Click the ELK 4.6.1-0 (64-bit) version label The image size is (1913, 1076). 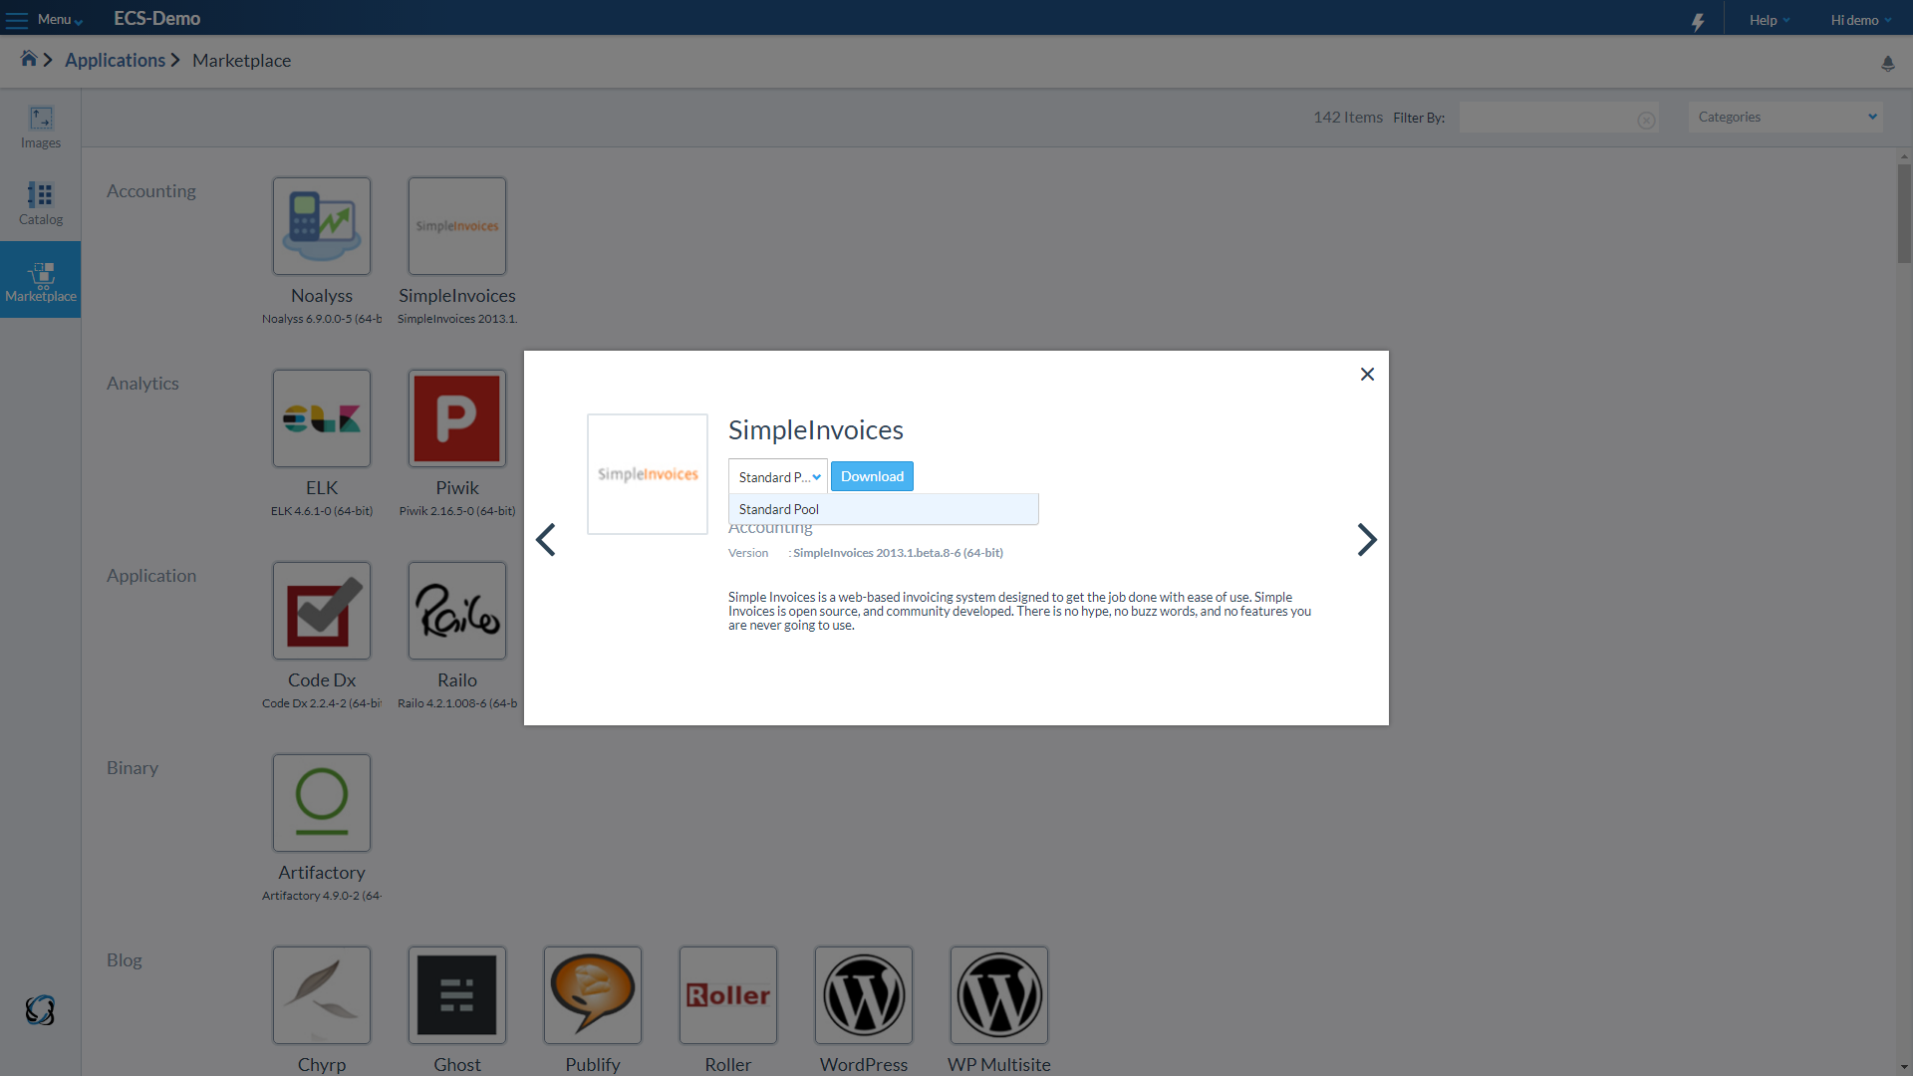pos(322,511)
